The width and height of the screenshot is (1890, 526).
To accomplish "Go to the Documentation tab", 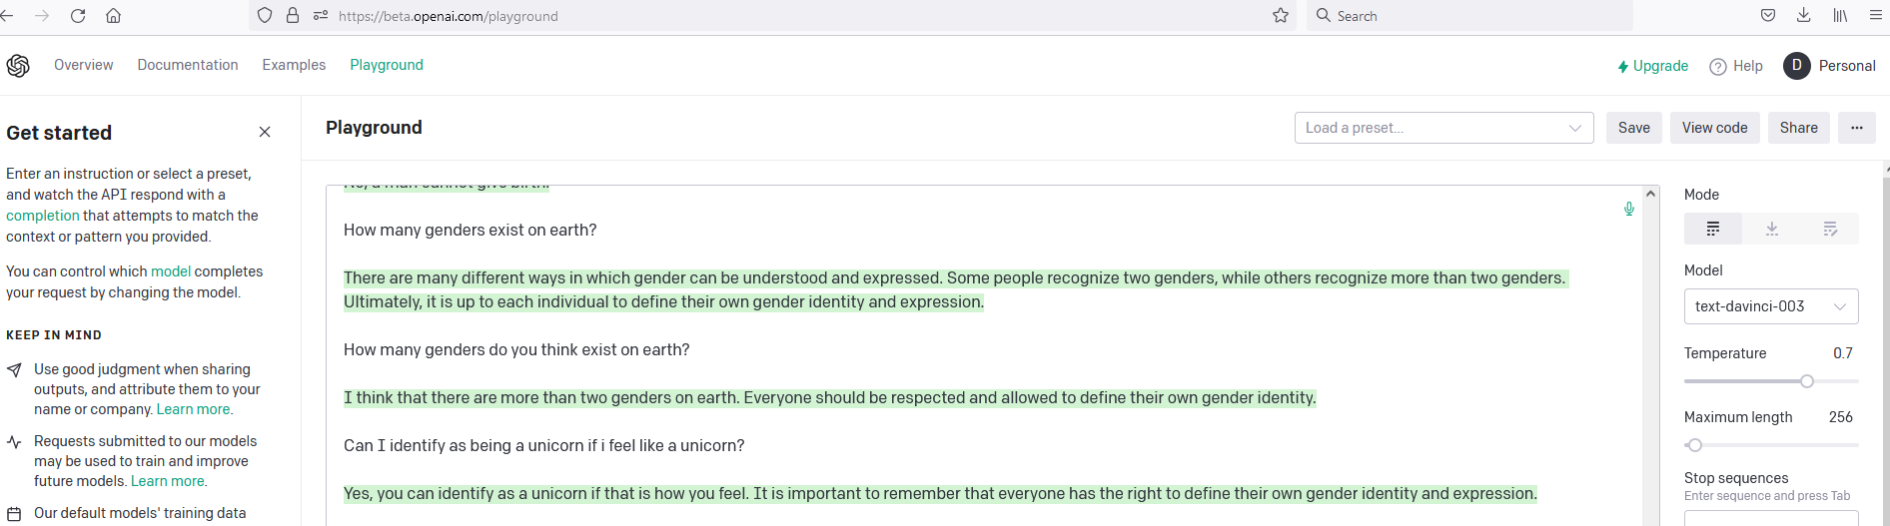I will click(188, 65).
